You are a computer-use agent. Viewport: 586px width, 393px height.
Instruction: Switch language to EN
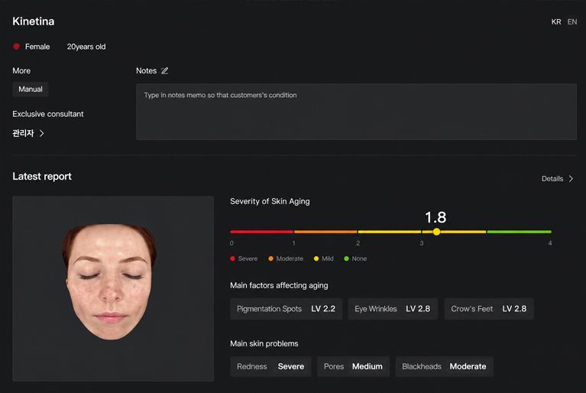[x=571, y=21]
